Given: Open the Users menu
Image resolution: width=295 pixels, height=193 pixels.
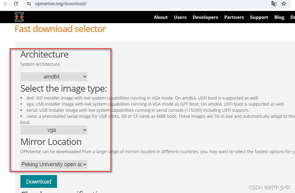Looking at the screenshot, I should [x=180, y=17].
